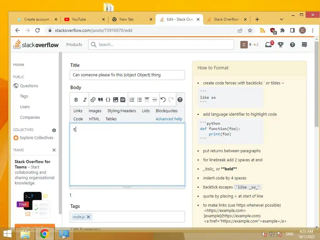Open the Chrome three-dot menu
This screenshot has height=240, width=320.
coord(312,30)
